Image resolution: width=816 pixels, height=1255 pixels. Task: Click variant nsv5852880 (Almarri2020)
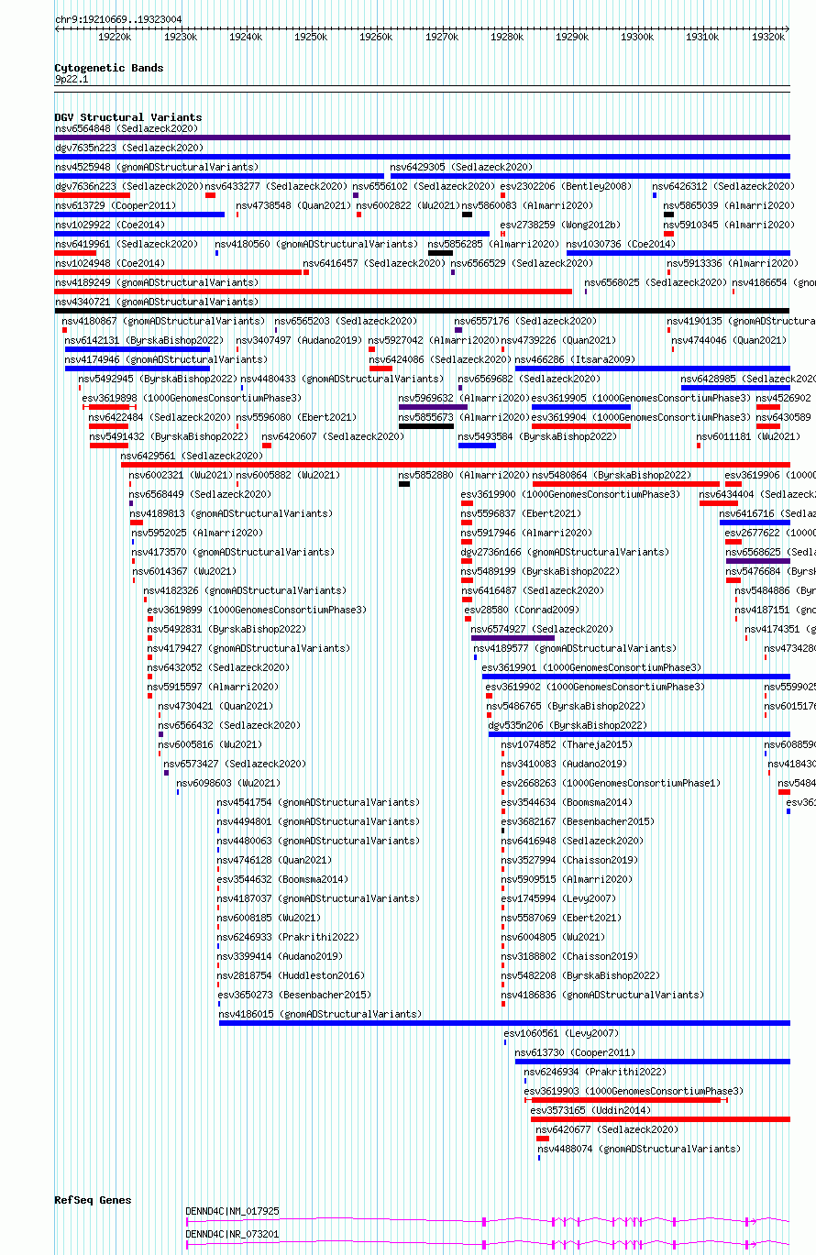pos(464,475)
